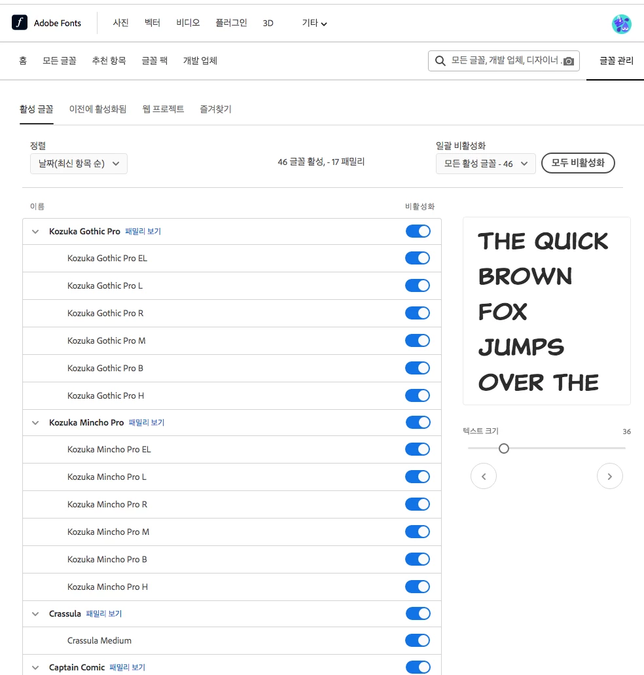Select the Kozuka Gothic Pro EL row
This screenshot has width=644, height=675.
tap(232, 259)
